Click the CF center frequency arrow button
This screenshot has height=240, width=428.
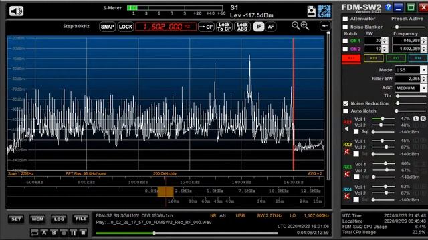tap(206, 27)
